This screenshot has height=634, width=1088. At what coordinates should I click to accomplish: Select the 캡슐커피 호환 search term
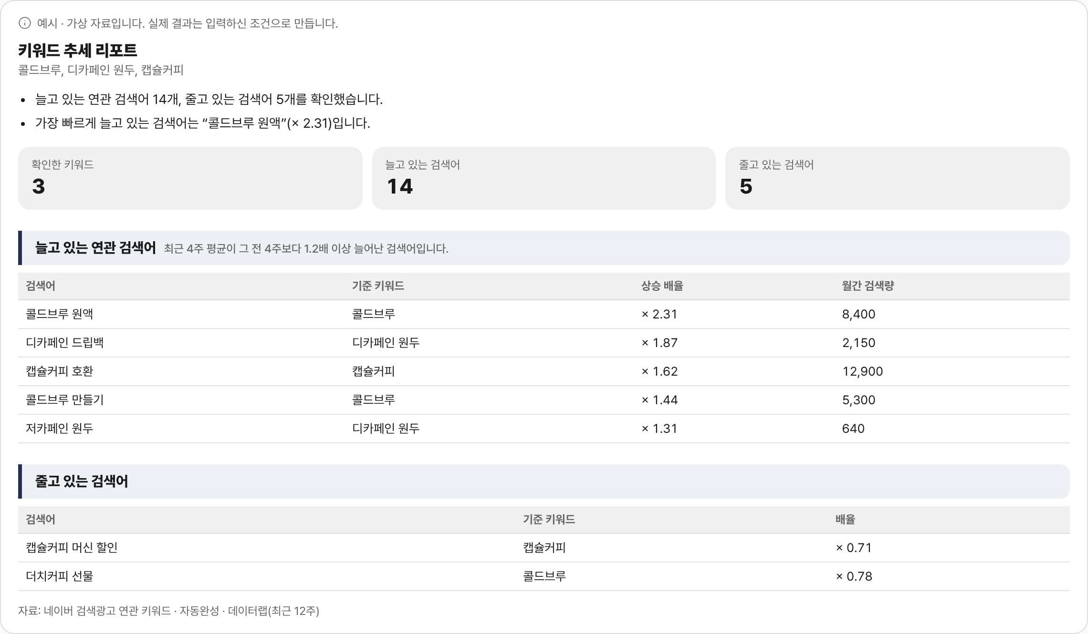(x=60, y=371)
